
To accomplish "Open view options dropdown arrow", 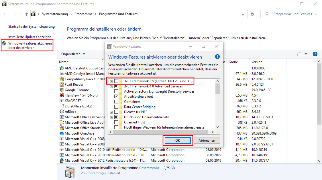I will coord(306,54).
